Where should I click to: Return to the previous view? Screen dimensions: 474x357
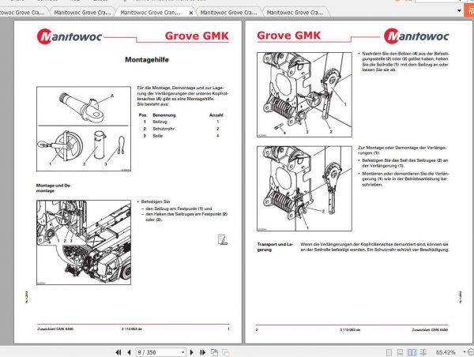(214, 352)
